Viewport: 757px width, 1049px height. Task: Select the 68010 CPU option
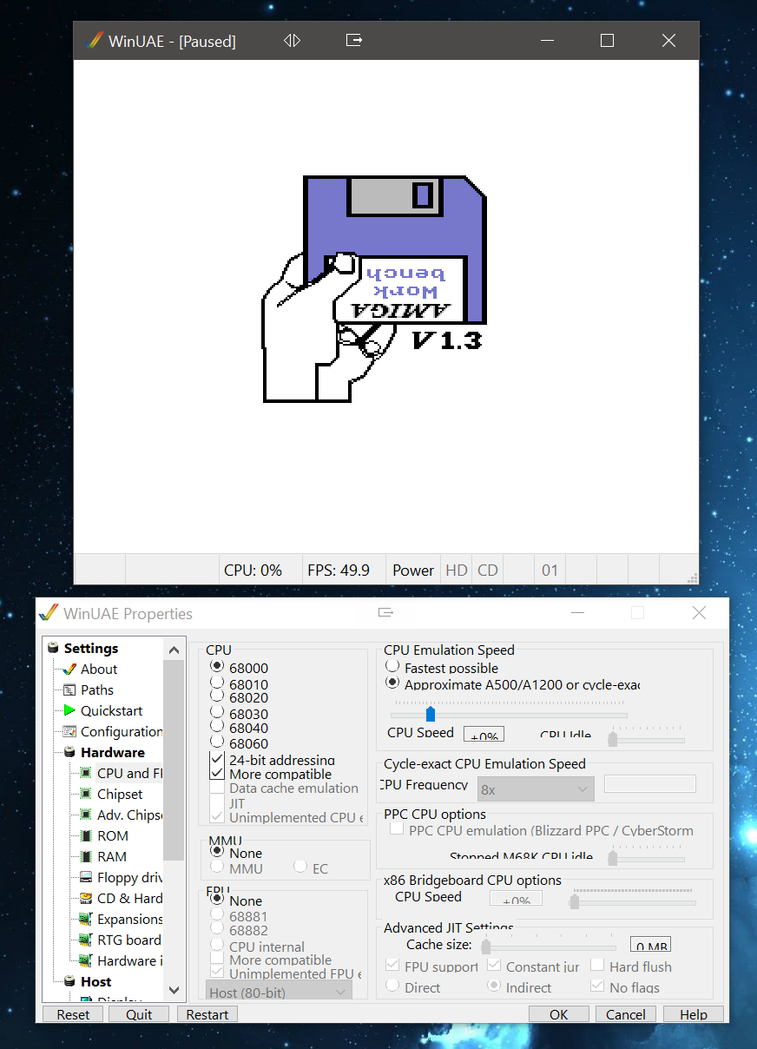coord(217,683)
